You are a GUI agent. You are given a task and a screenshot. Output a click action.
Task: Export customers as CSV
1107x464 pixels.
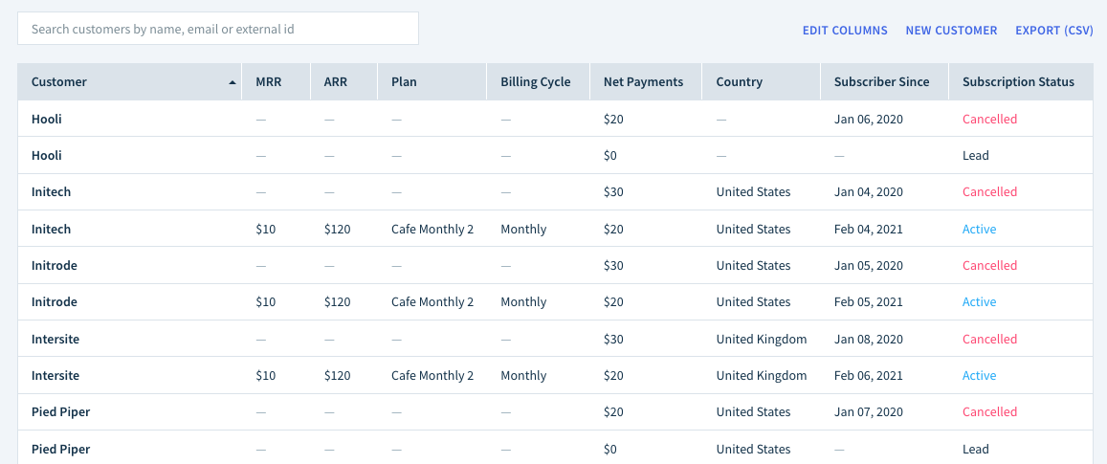click(1054, 31)
